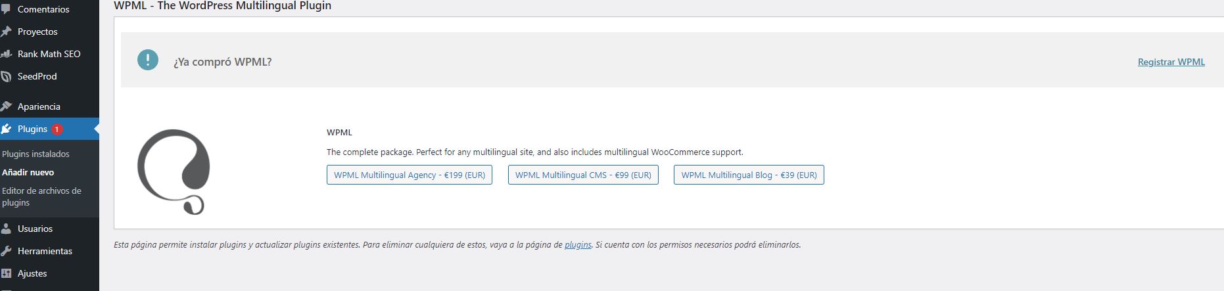
Task: Open Editor de archivos de plugins
Action: pyautogui.click(x=41, y=196)
